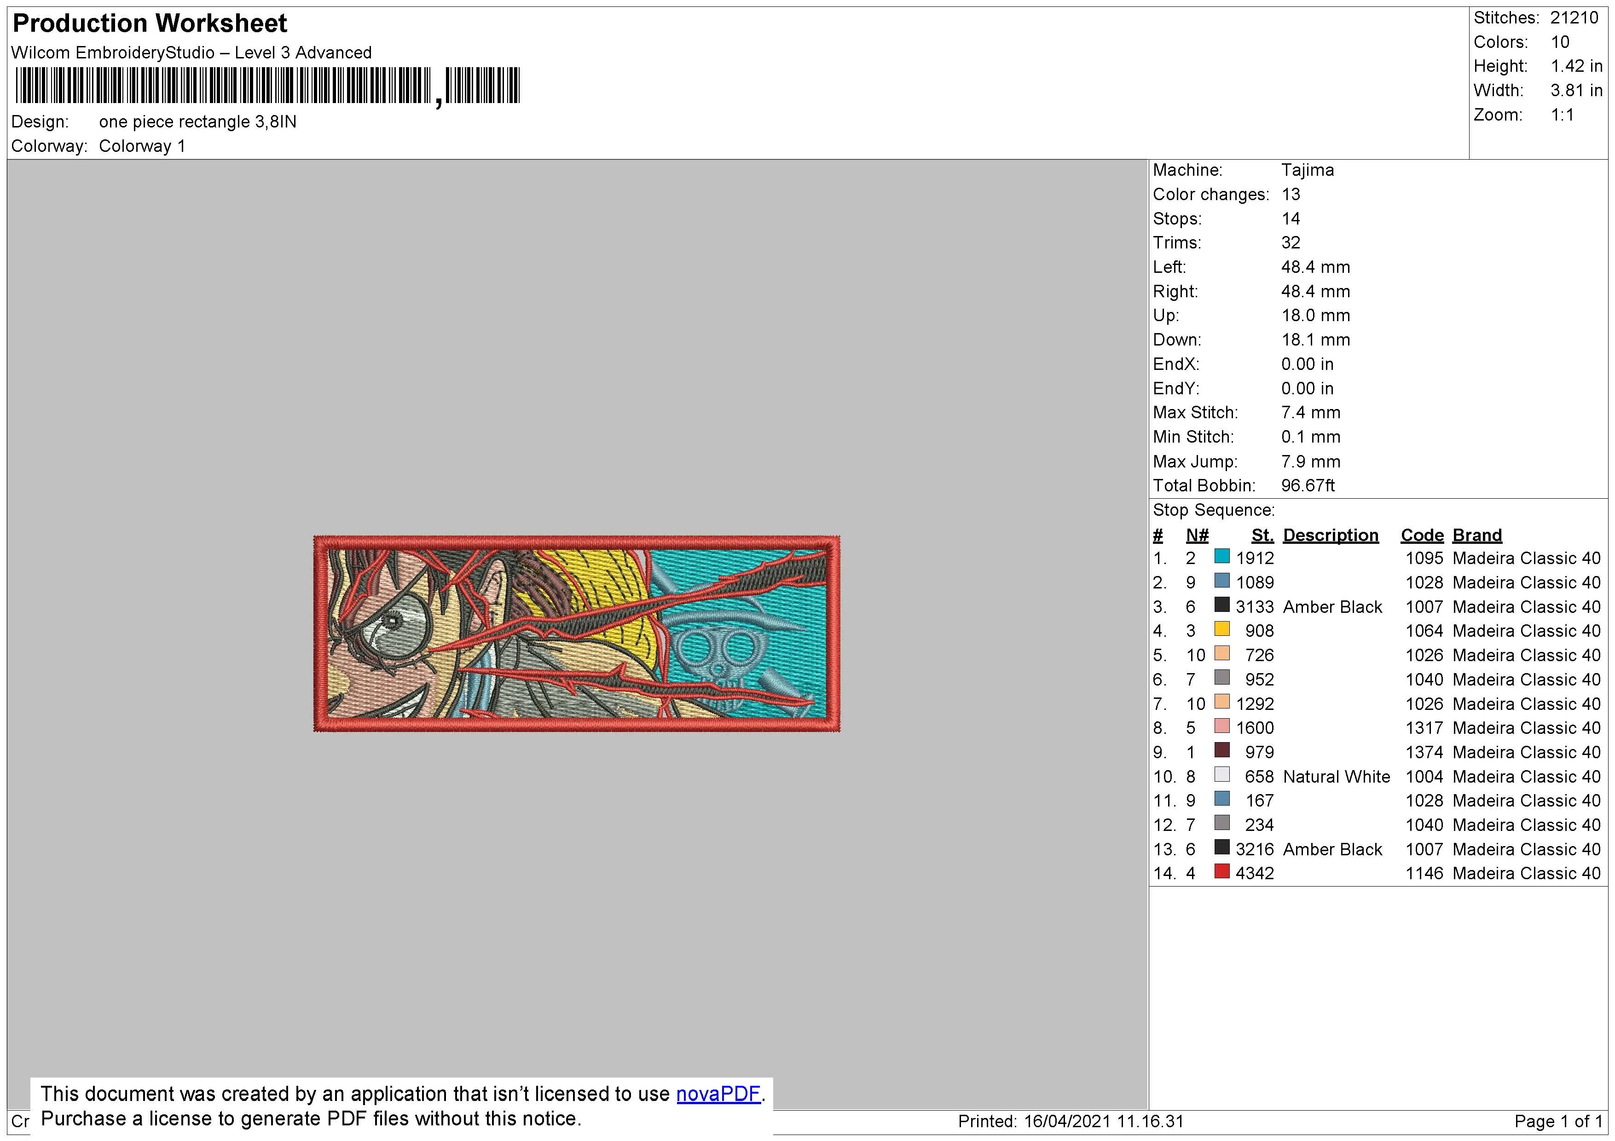Click the Min Stitch value 0.1 mm
The image size is (1615, 1141).
(x=1310, y=437)
